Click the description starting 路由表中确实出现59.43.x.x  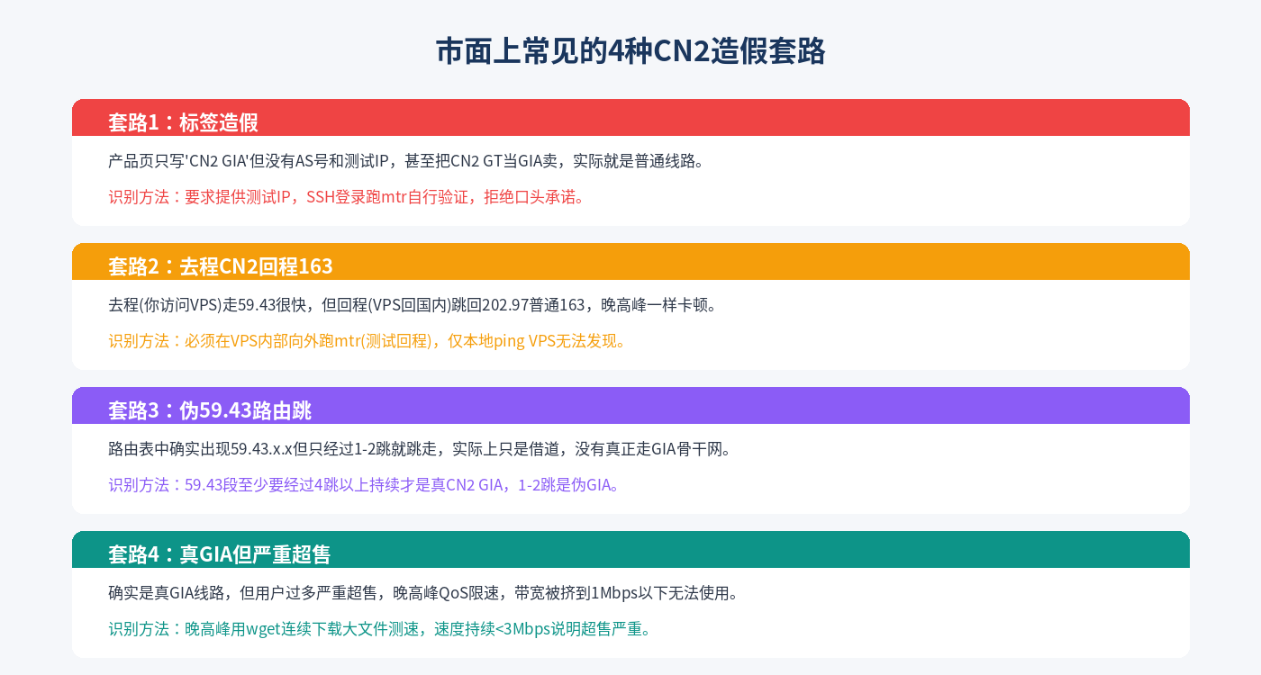[x=420, y=449]
